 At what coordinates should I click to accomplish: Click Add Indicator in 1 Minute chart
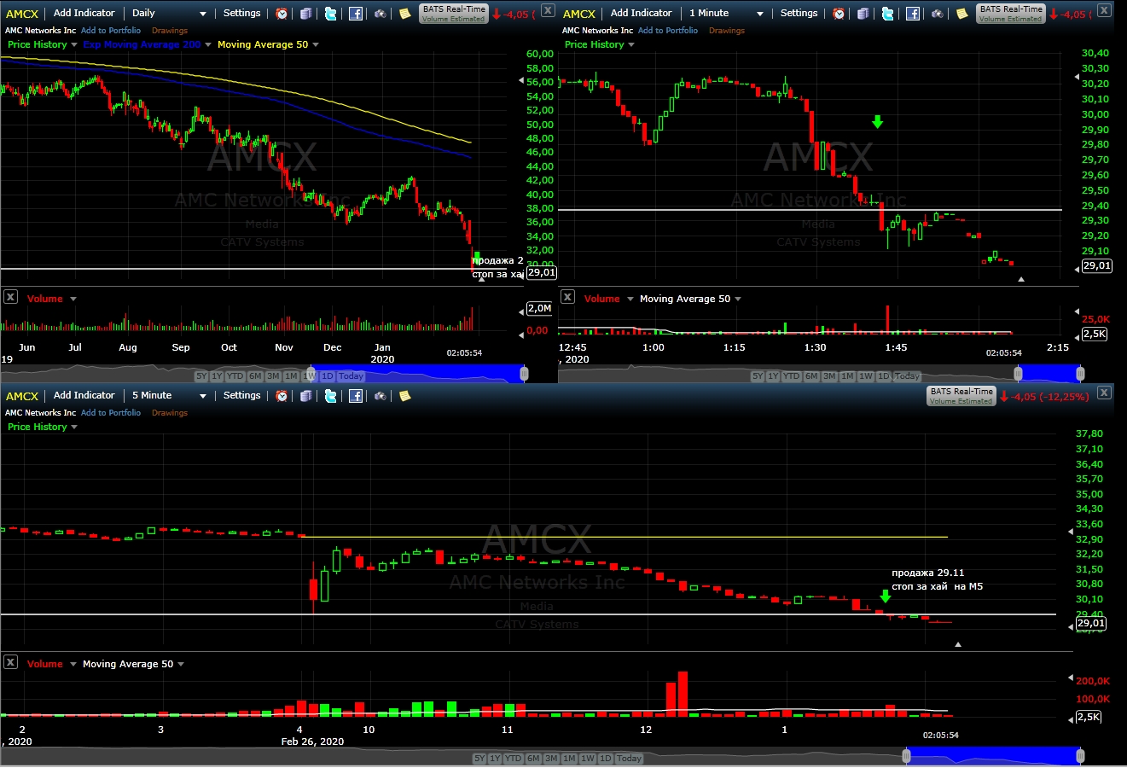pos(641,14)
